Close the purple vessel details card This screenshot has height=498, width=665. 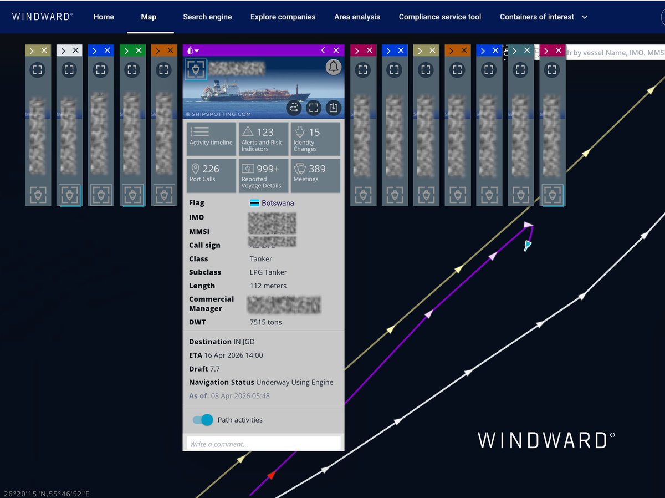337,50
